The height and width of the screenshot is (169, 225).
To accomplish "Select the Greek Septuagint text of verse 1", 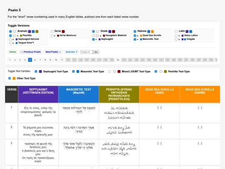I will click(38, 111).
